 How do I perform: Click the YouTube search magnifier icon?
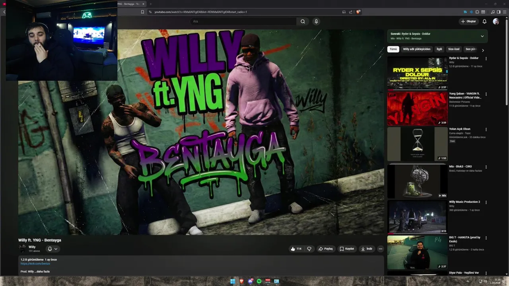click(303, 21)
